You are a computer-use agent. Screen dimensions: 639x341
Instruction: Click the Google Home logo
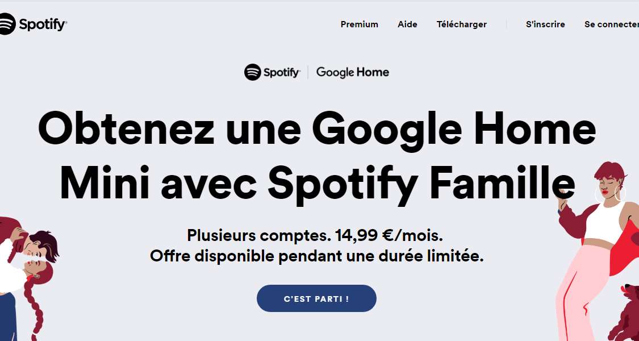pyautogui.click(x=352, y=72)
